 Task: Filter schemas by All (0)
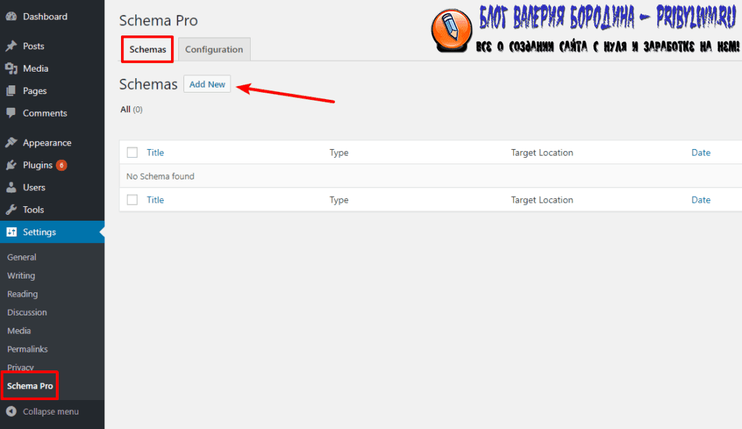click(131, 110)
